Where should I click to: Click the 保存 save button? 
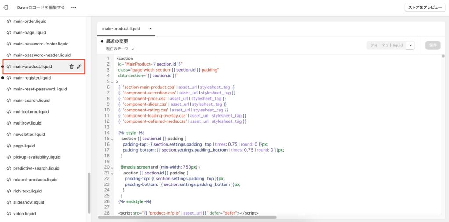pos(433,45)
